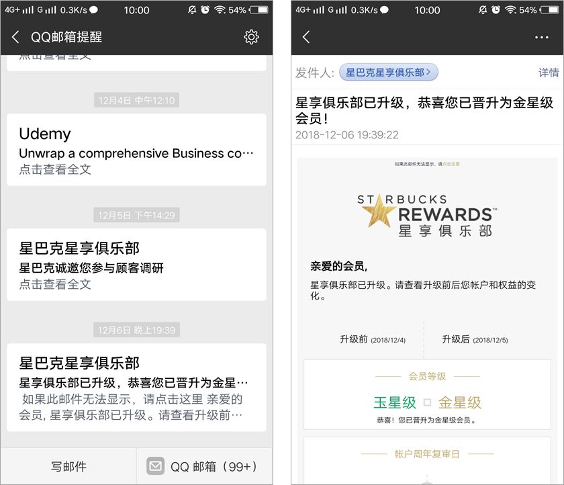Open the three-dot more menu in email view
564x485 pixels.
click(x=541, y=38)
